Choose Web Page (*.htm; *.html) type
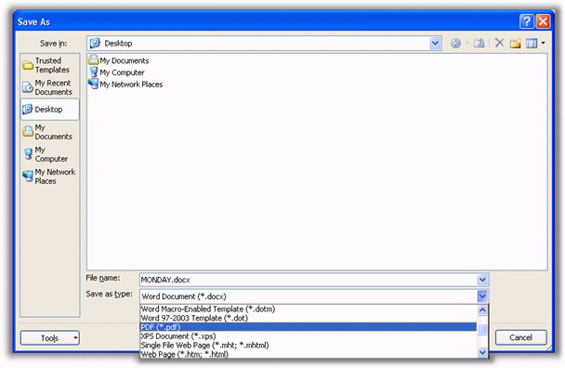The width and height of the screenshot is (565, 368). tap(309, 354)
